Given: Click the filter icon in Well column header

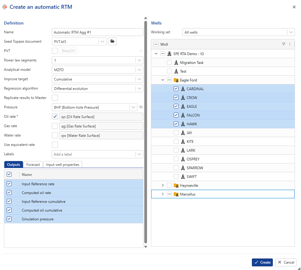Looking at the screenshot, I should [x=283, y=44].
